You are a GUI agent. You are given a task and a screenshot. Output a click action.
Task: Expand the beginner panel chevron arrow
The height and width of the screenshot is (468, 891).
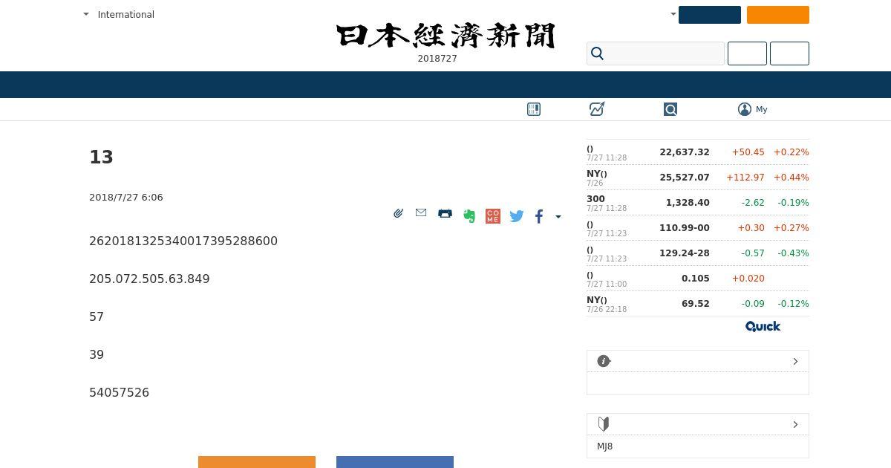click(795, 424)
